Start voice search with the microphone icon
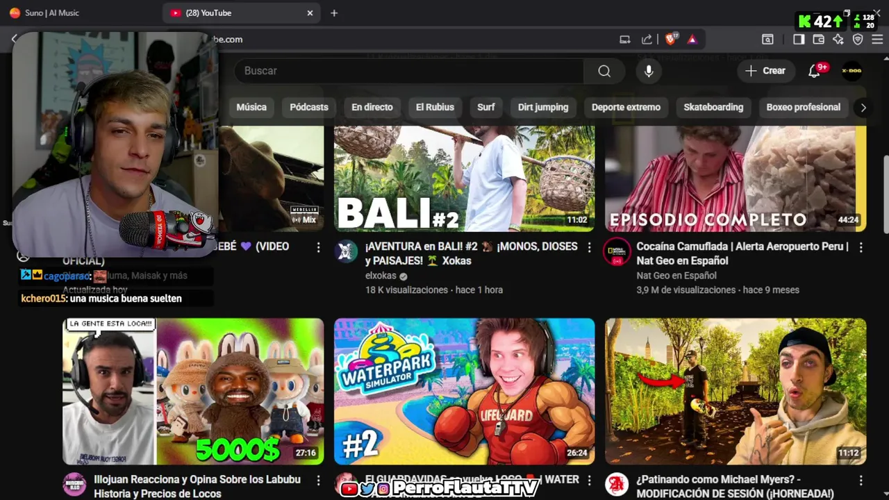Viewport: 889px width, 500px height. [x=649, y=71]
